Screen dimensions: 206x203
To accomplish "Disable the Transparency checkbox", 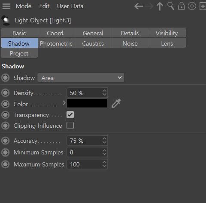I will 70,115.
